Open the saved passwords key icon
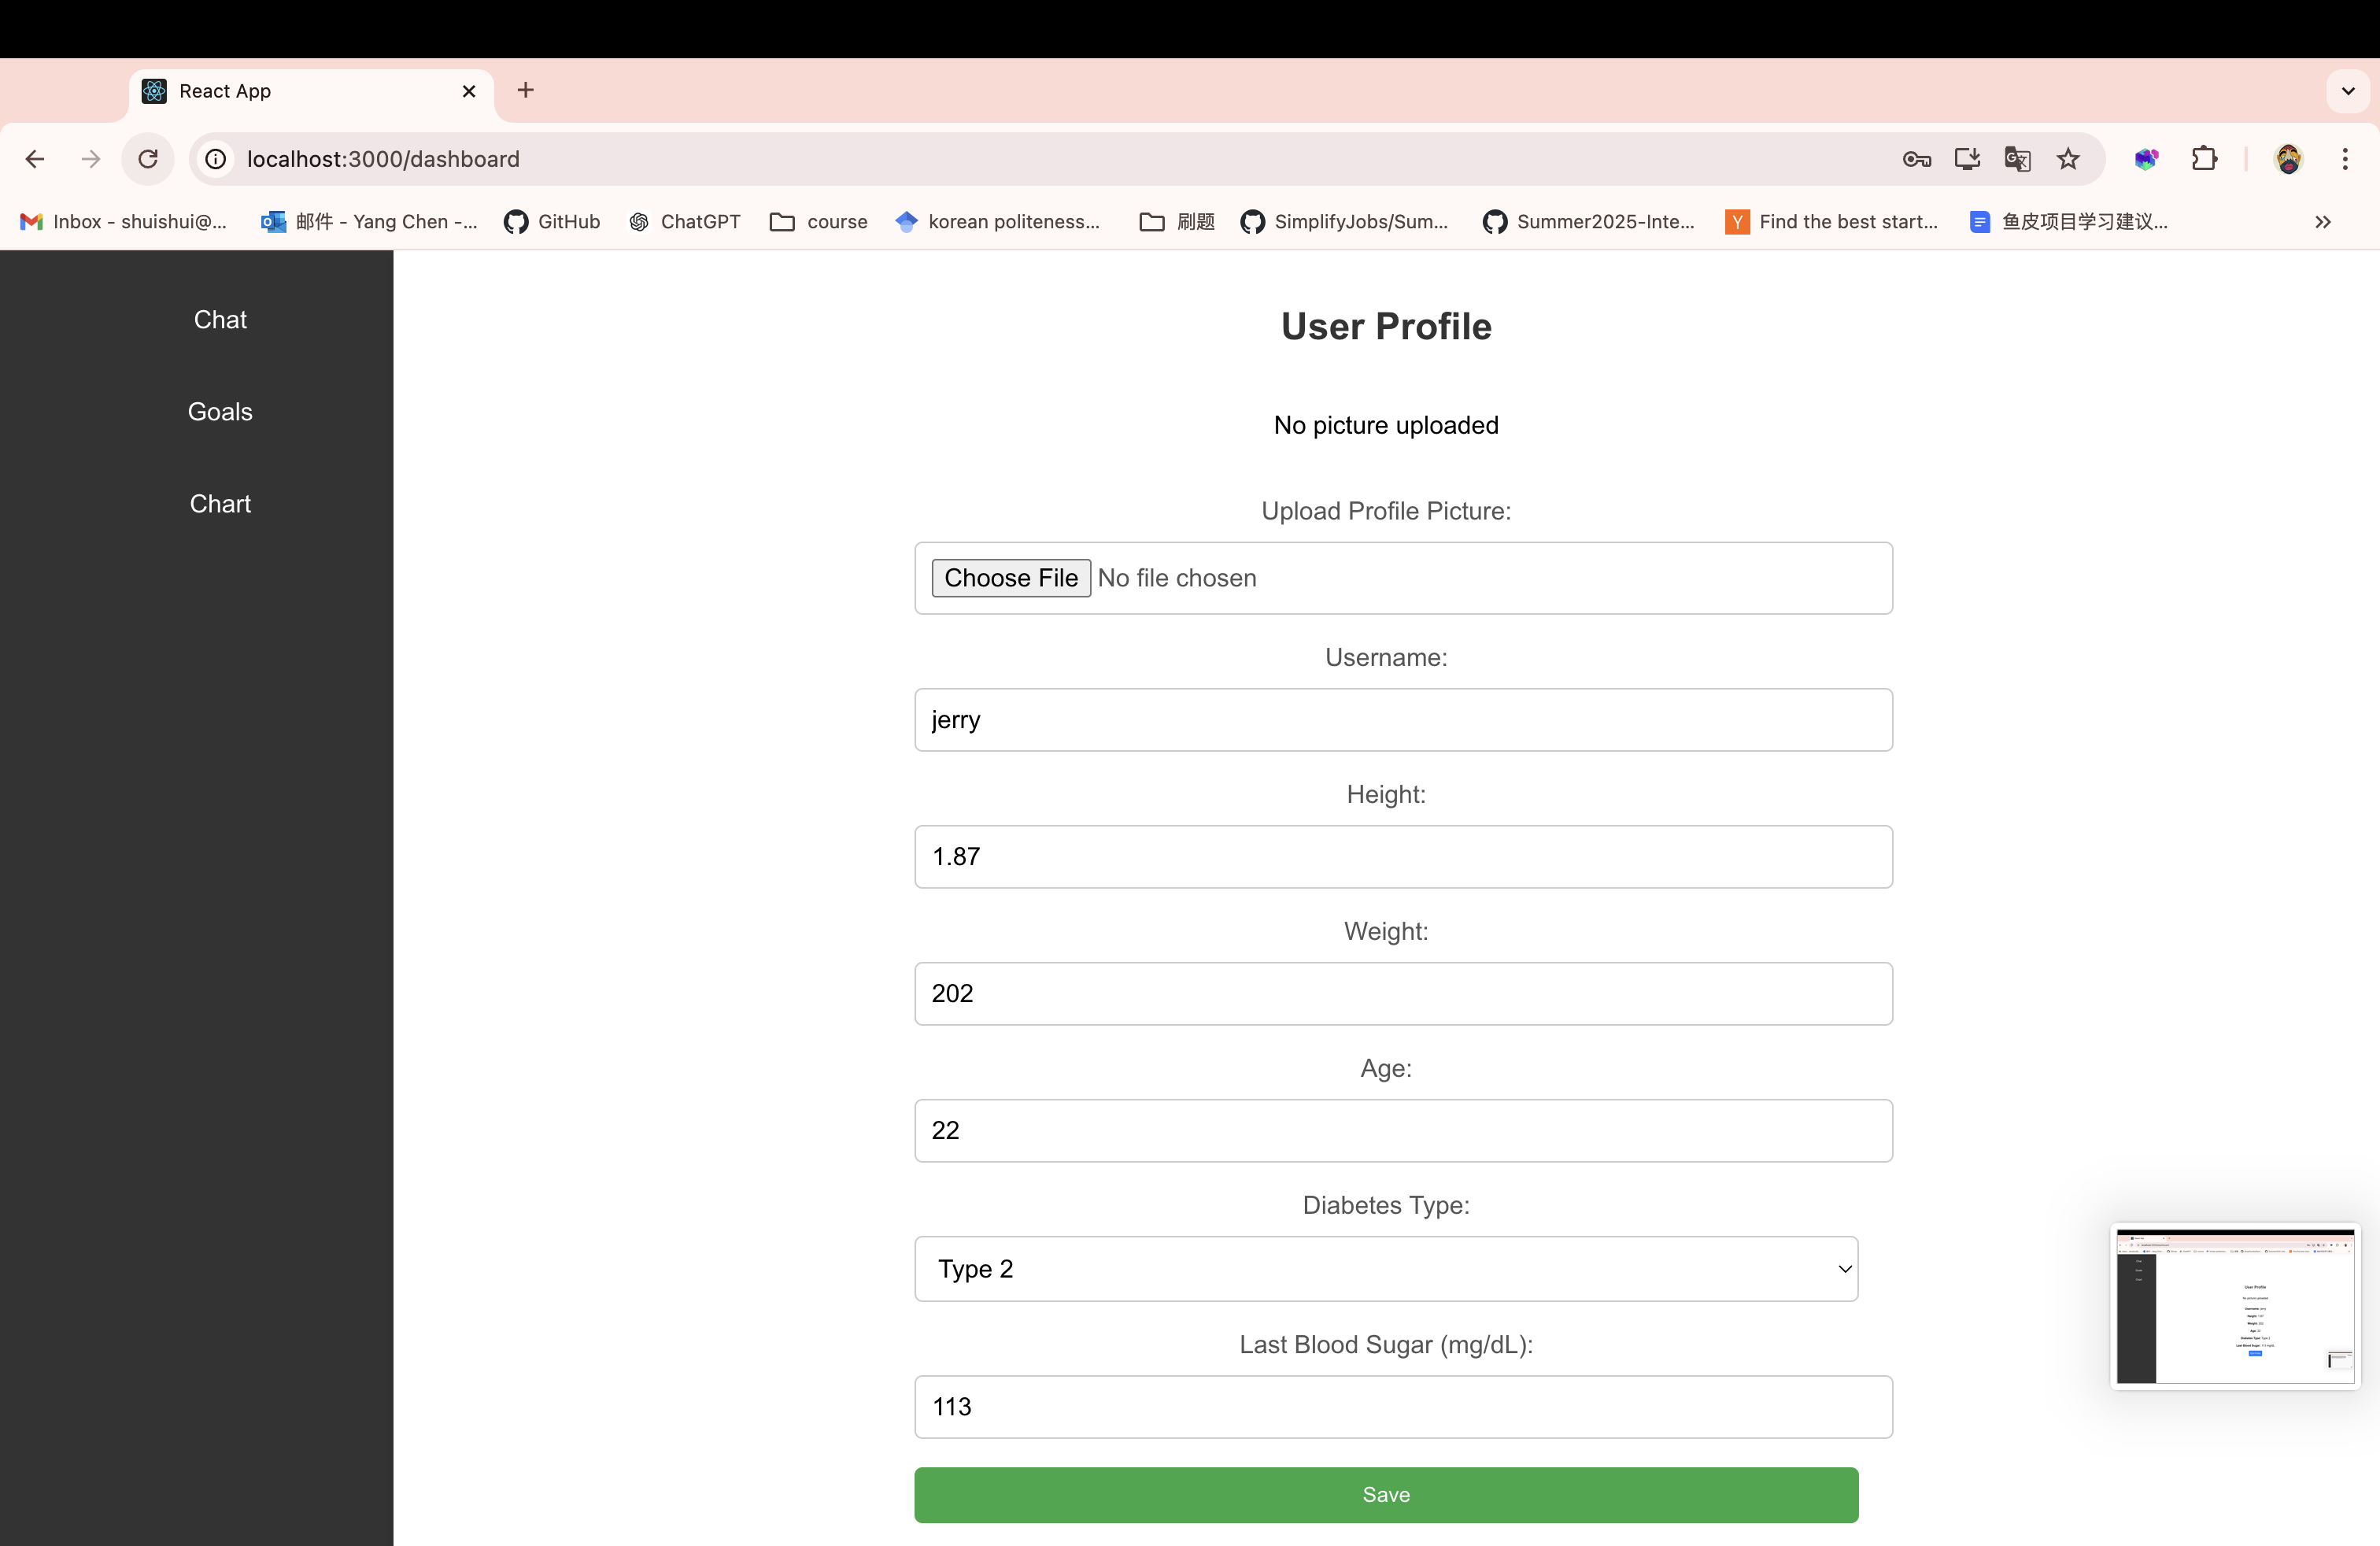The image size is (2380, 1546). click(1916, 159)
